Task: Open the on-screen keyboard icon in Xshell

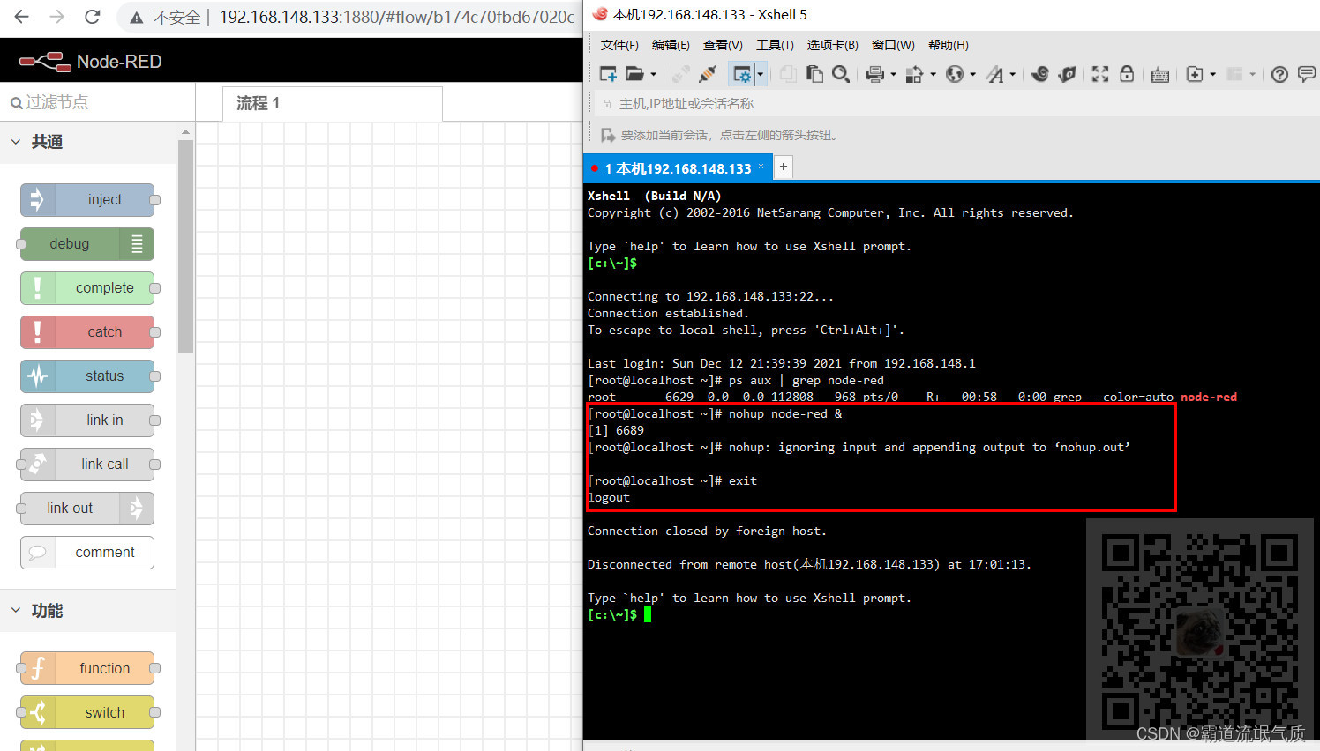Action: tap(1159, 74)
